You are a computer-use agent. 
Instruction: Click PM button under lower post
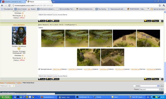pos(49,79)
